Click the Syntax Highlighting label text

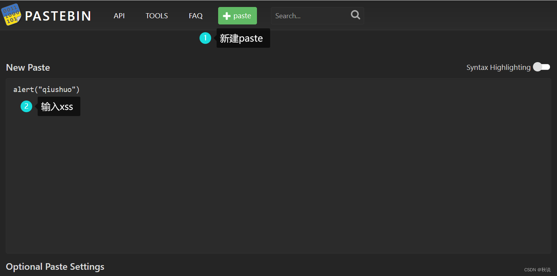point(498,67)
